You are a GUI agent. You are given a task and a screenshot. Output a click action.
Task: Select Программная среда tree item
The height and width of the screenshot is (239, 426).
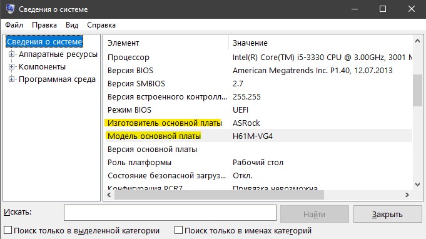[57, 79]
